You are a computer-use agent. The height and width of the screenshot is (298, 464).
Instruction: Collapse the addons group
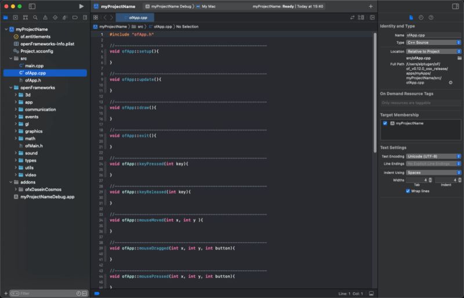pyautogui.click(x=11, y=182)
